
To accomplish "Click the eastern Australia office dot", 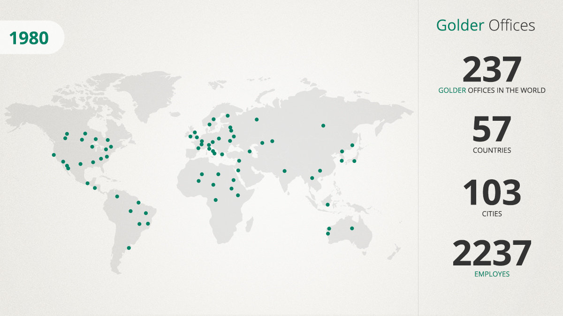I will (x=352, y=228).
